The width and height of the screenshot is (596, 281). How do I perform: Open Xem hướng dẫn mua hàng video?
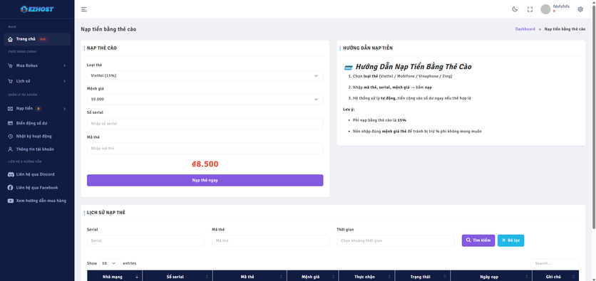(37, 201)
